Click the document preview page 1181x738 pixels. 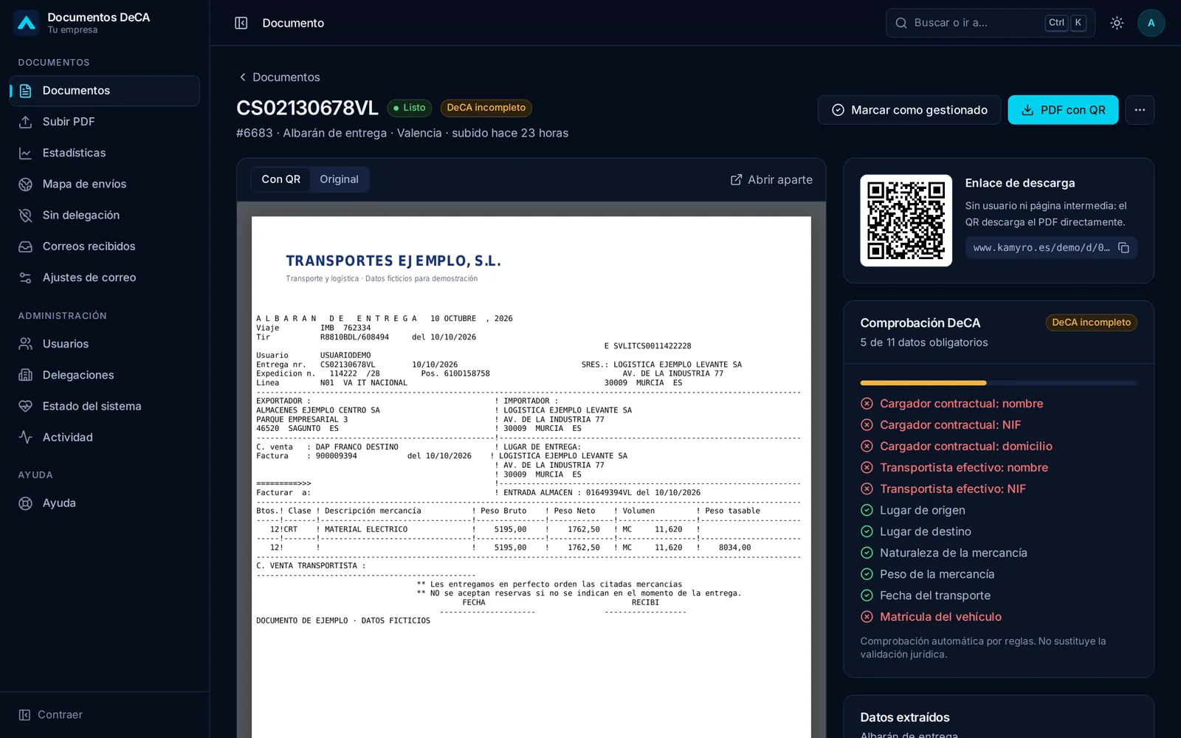click(x=531, y=477)
